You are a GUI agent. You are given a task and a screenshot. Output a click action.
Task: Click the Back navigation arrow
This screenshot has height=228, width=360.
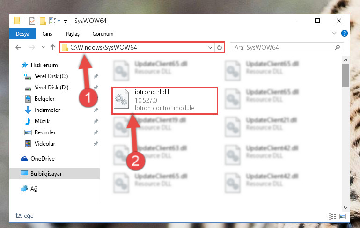coord(18,48)
